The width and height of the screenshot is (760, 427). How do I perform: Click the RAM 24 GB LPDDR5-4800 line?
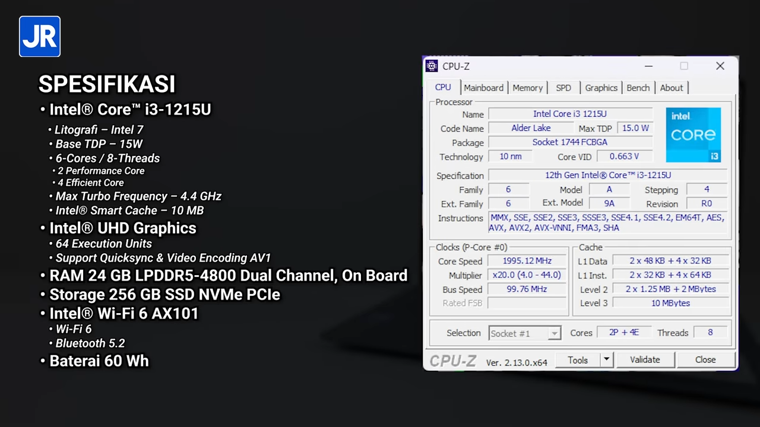[x=228, y=276]
